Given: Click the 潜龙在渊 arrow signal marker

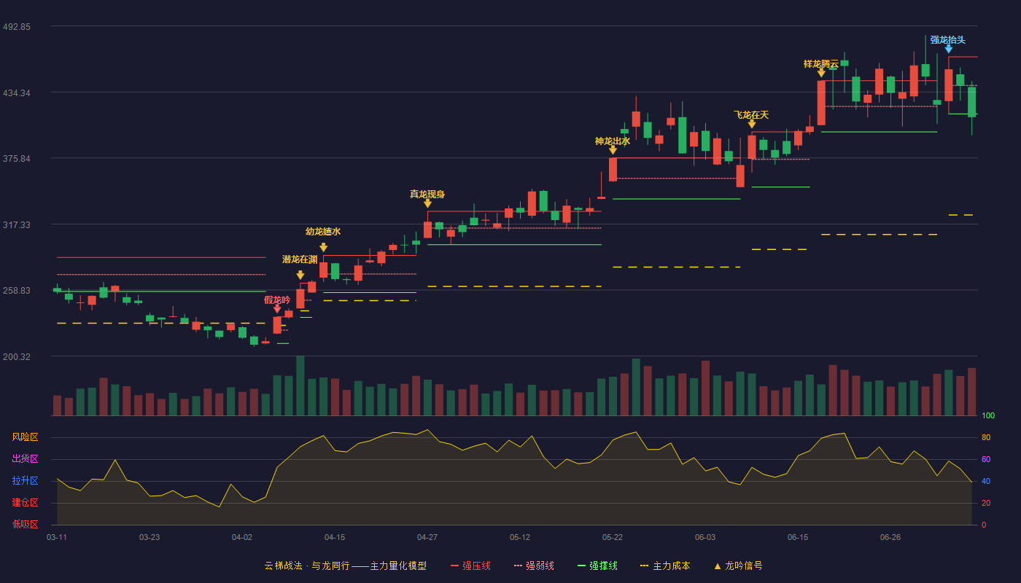Looking at the screenshot, I should [300, 275].
